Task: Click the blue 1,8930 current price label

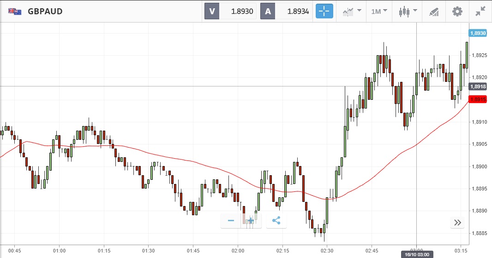Action: tap(478, 33)
